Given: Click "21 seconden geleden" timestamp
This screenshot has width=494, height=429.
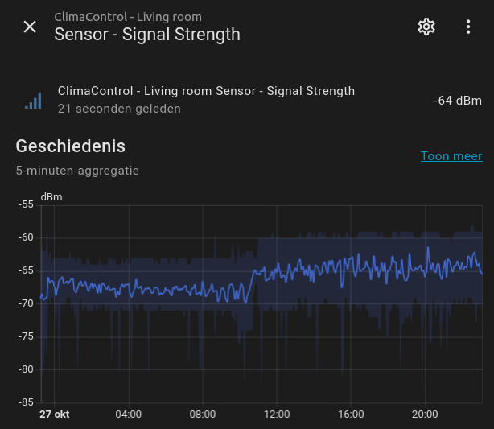Looking at the screenshot, I should coord(119,109).
